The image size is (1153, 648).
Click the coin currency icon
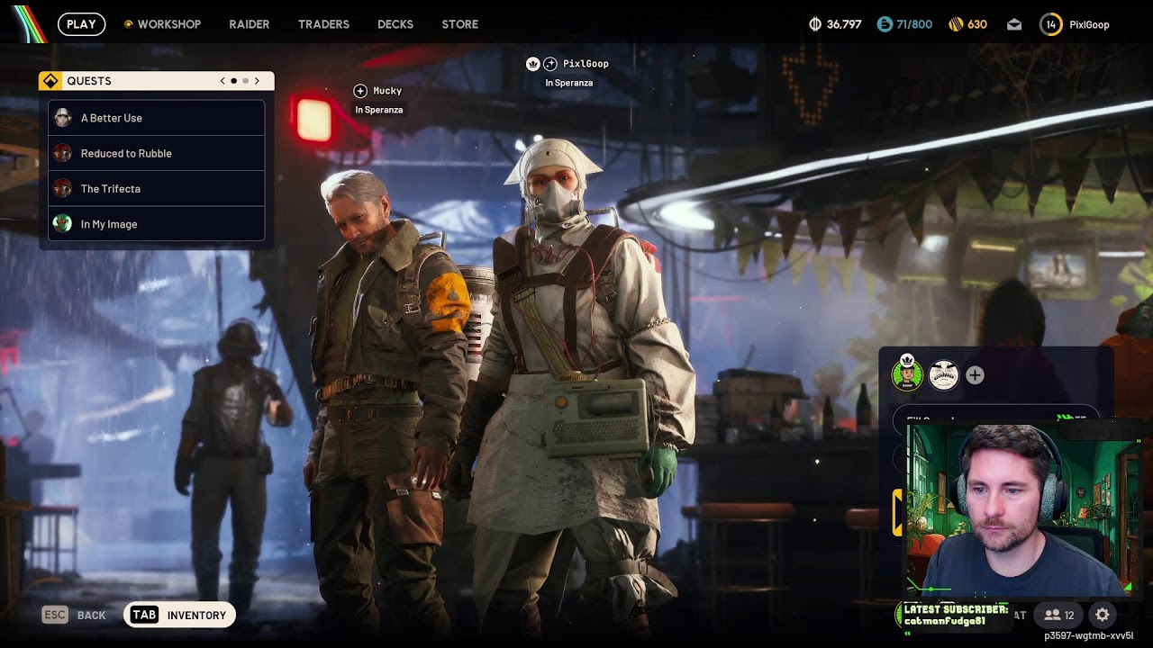tap(815, 24)
